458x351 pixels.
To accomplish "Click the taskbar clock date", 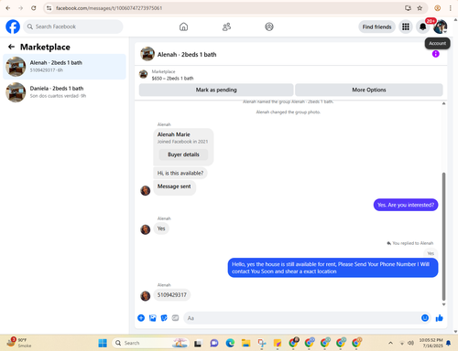I will (x=431, y=343).
